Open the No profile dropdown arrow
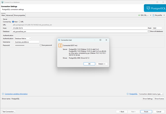Image resolution: width=166 pixels, height=114 pixels. (164, 15)
